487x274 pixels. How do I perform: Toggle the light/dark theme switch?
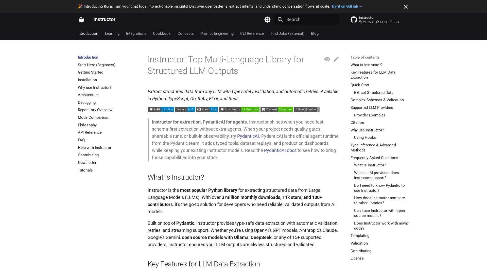[267, 20]
